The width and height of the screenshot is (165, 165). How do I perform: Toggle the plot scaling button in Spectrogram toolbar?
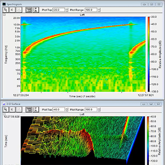point(29,10)
